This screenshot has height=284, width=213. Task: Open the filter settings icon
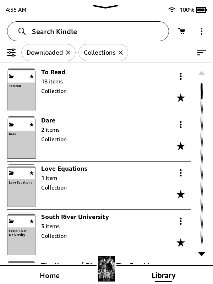click(11, 53)
